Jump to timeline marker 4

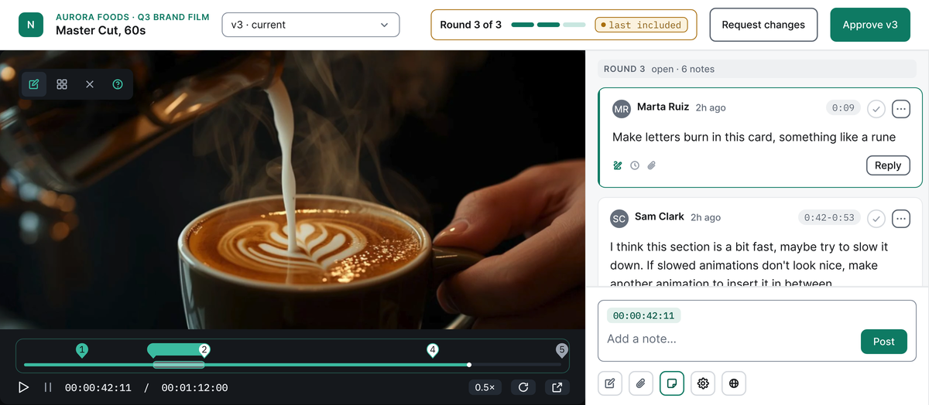point(433,350)
